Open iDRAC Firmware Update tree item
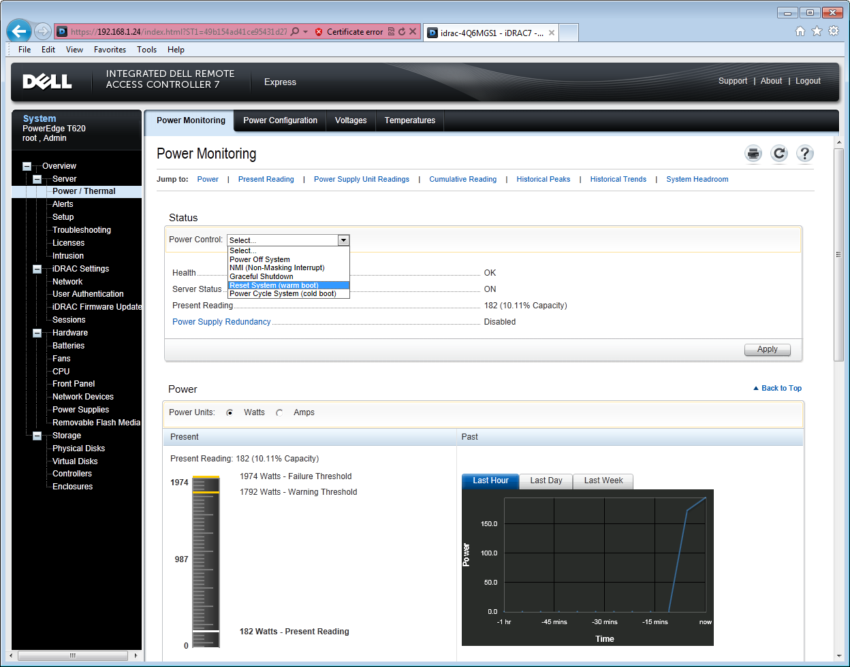Viewport: 850px width, 667px height. (97, 307)
